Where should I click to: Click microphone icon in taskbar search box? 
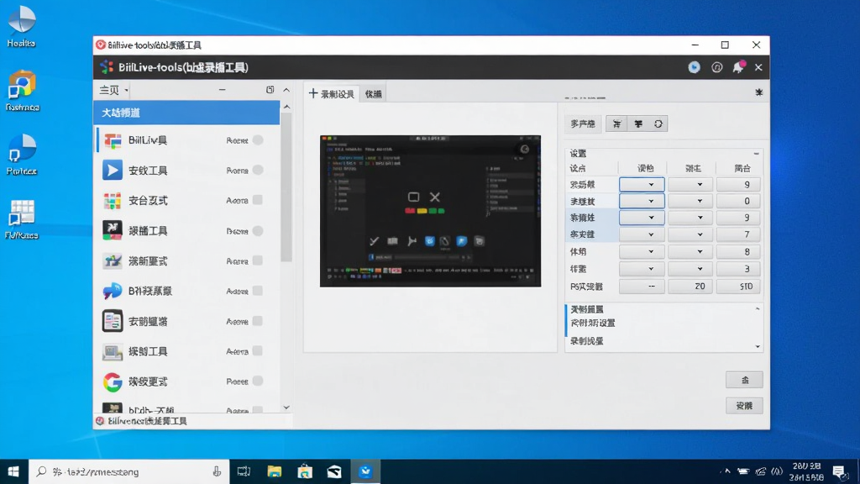(x=218, y=471)
